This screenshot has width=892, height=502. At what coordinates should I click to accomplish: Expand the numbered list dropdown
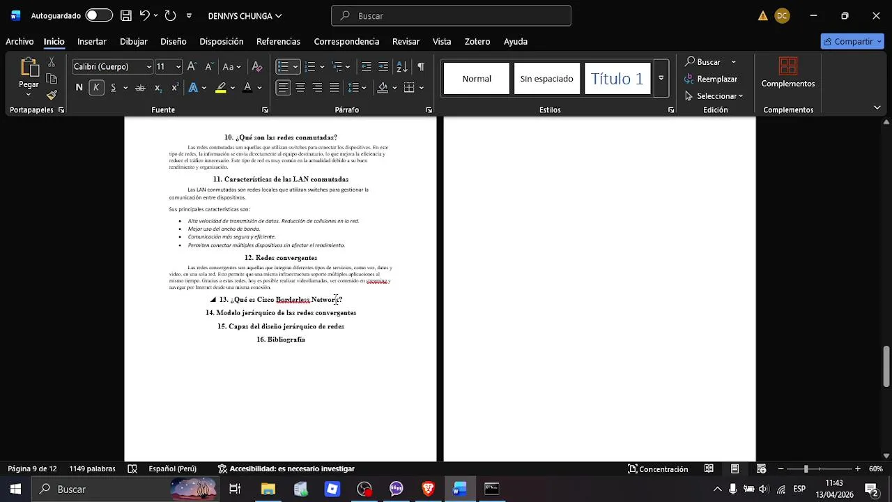[x=322, y=67]
